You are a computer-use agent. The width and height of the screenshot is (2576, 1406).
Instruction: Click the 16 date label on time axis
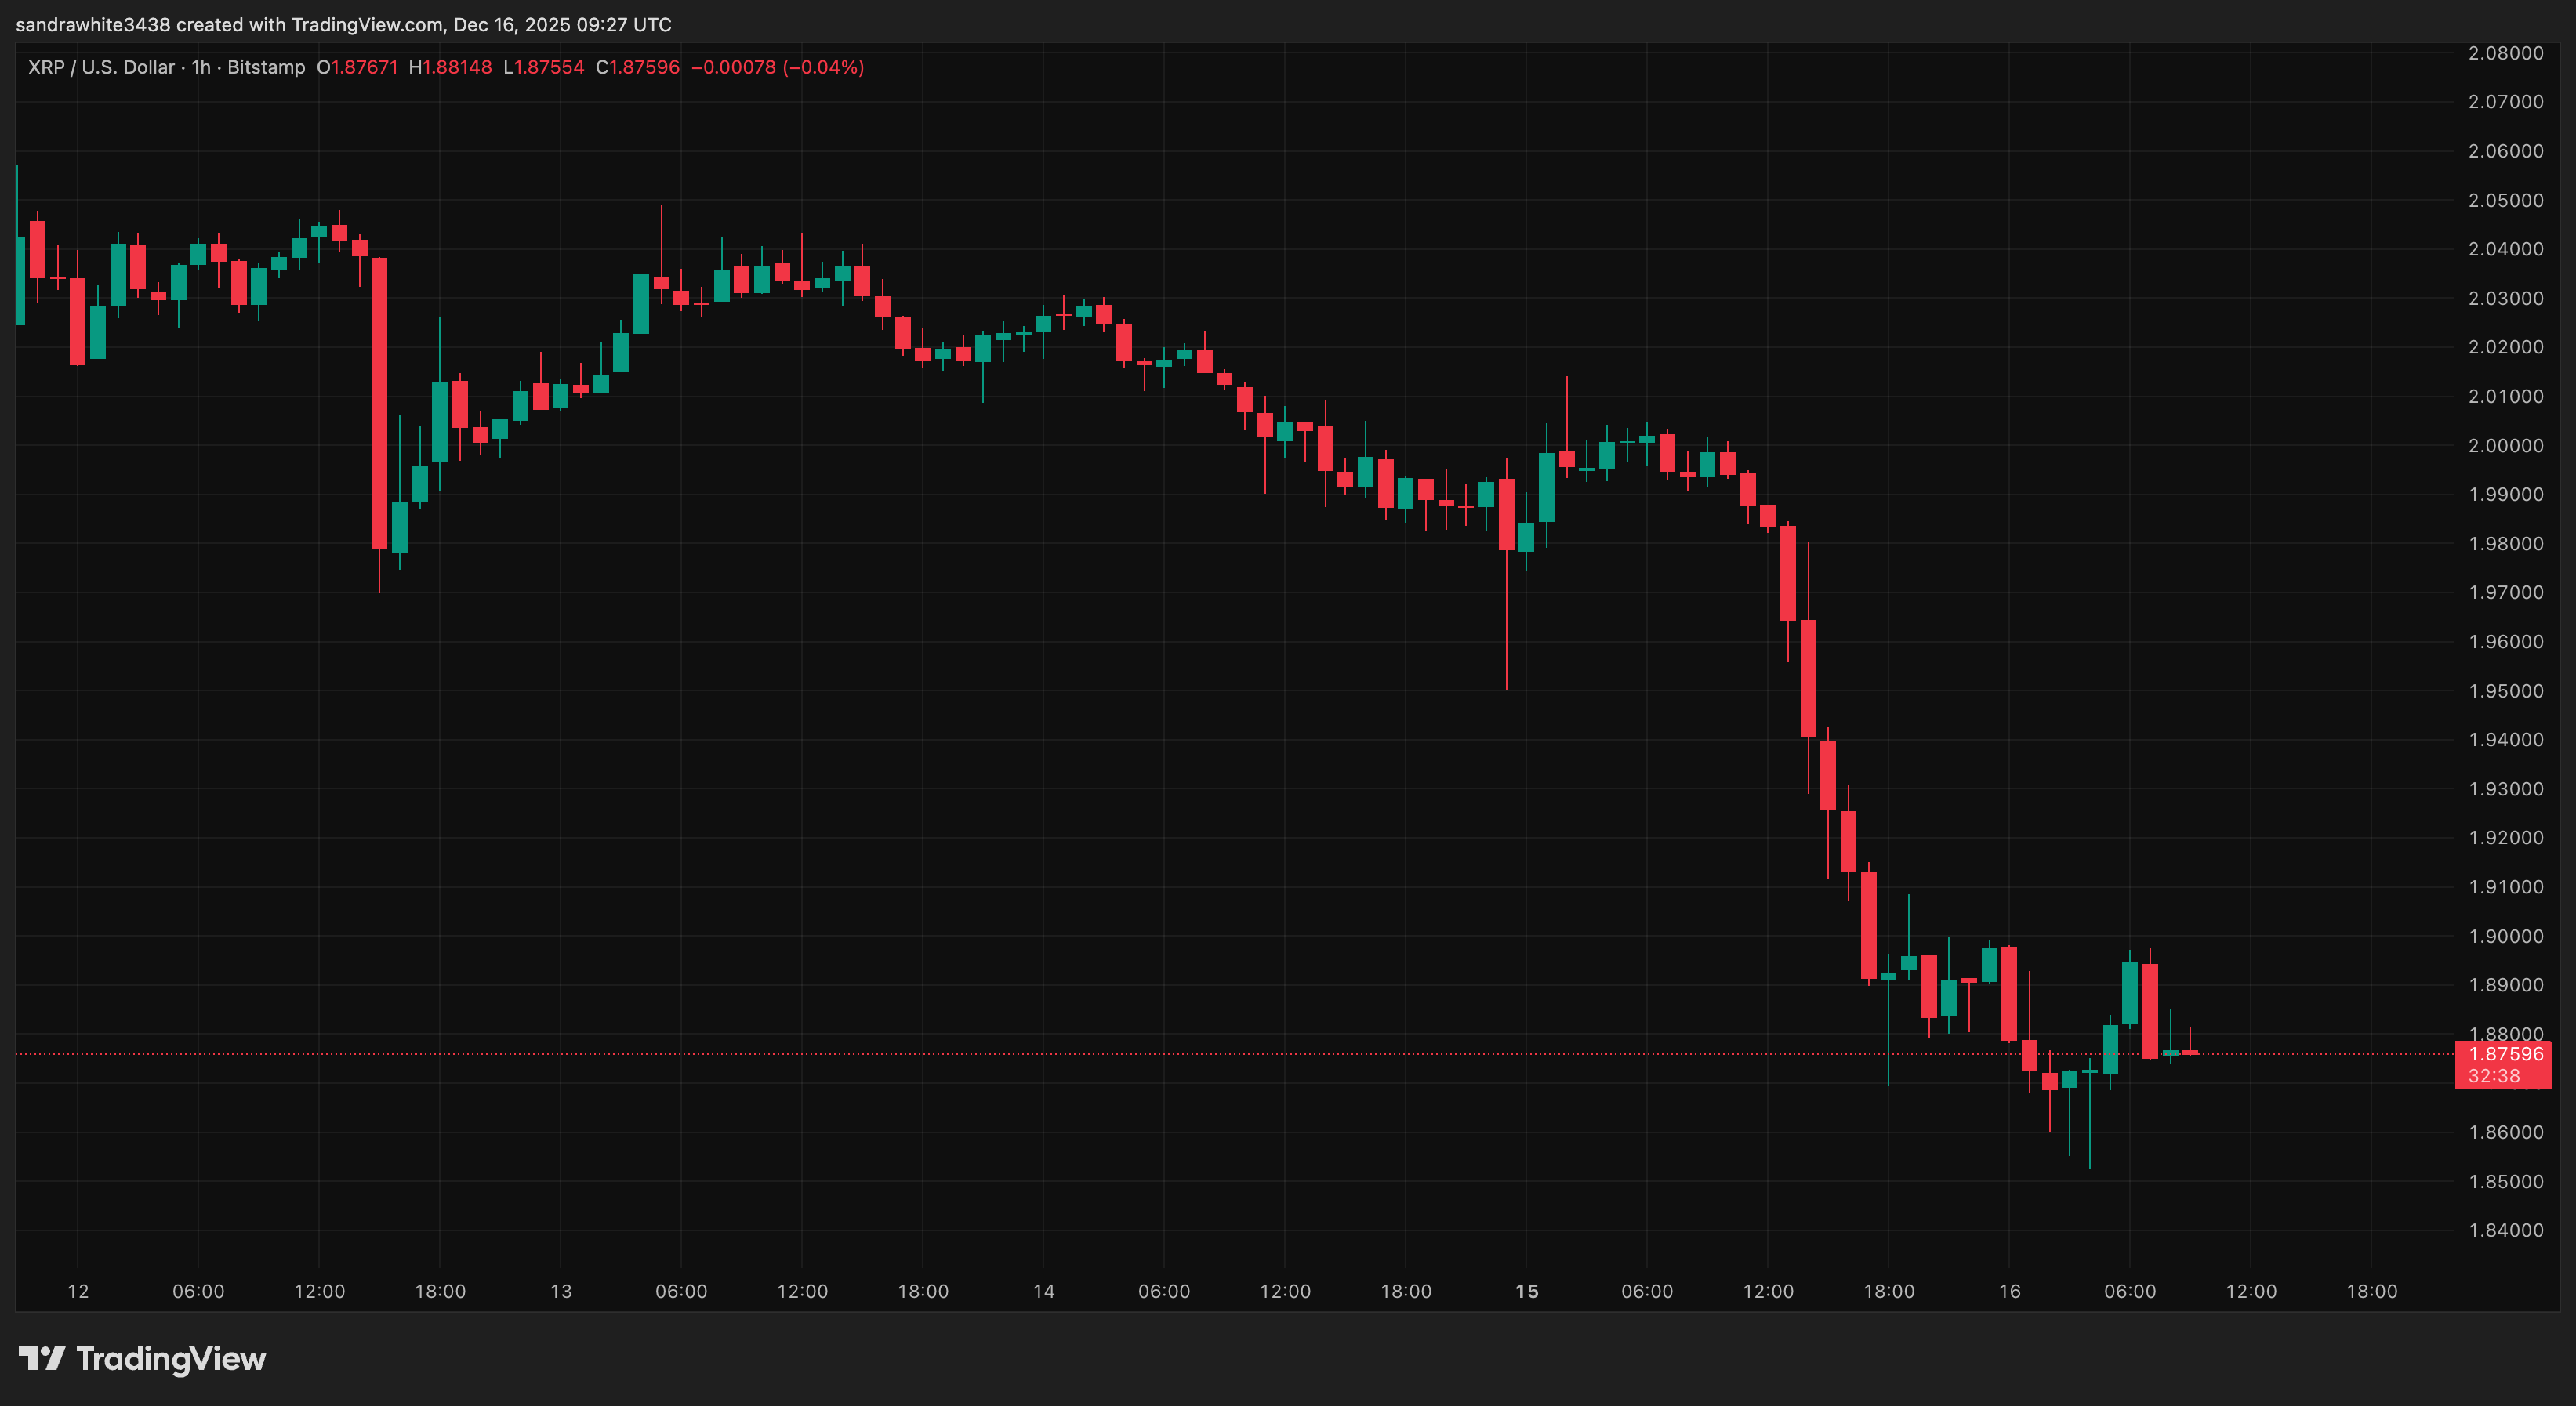coord(2009,1291)
